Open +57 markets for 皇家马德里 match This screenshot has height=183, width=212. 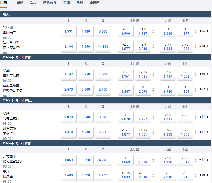point(204,89)
